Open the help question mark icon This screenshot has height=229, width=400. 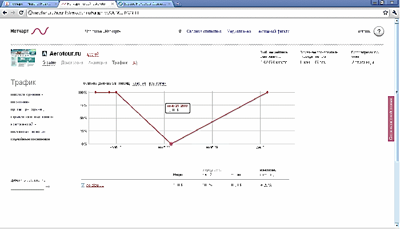coord(379,31)
